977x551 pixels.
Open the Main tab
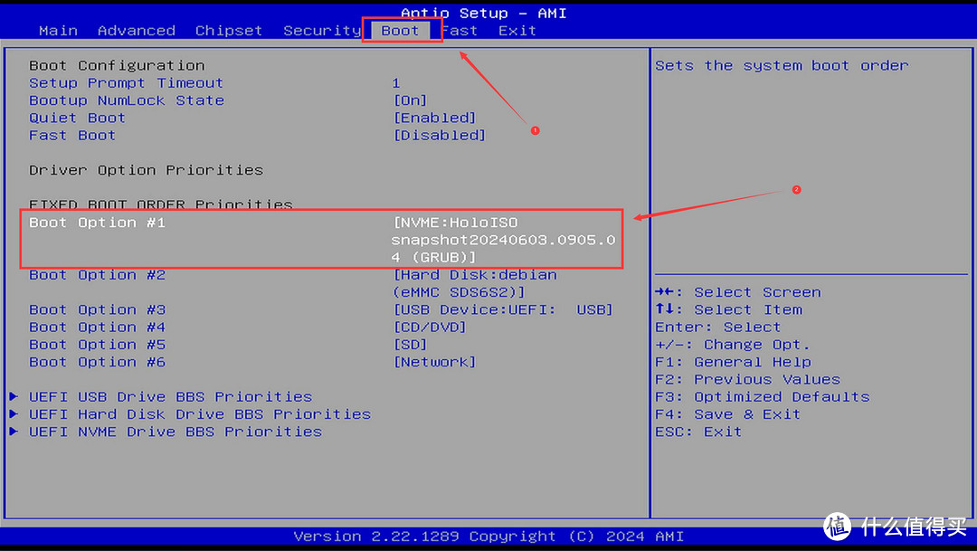pos(58,31)
